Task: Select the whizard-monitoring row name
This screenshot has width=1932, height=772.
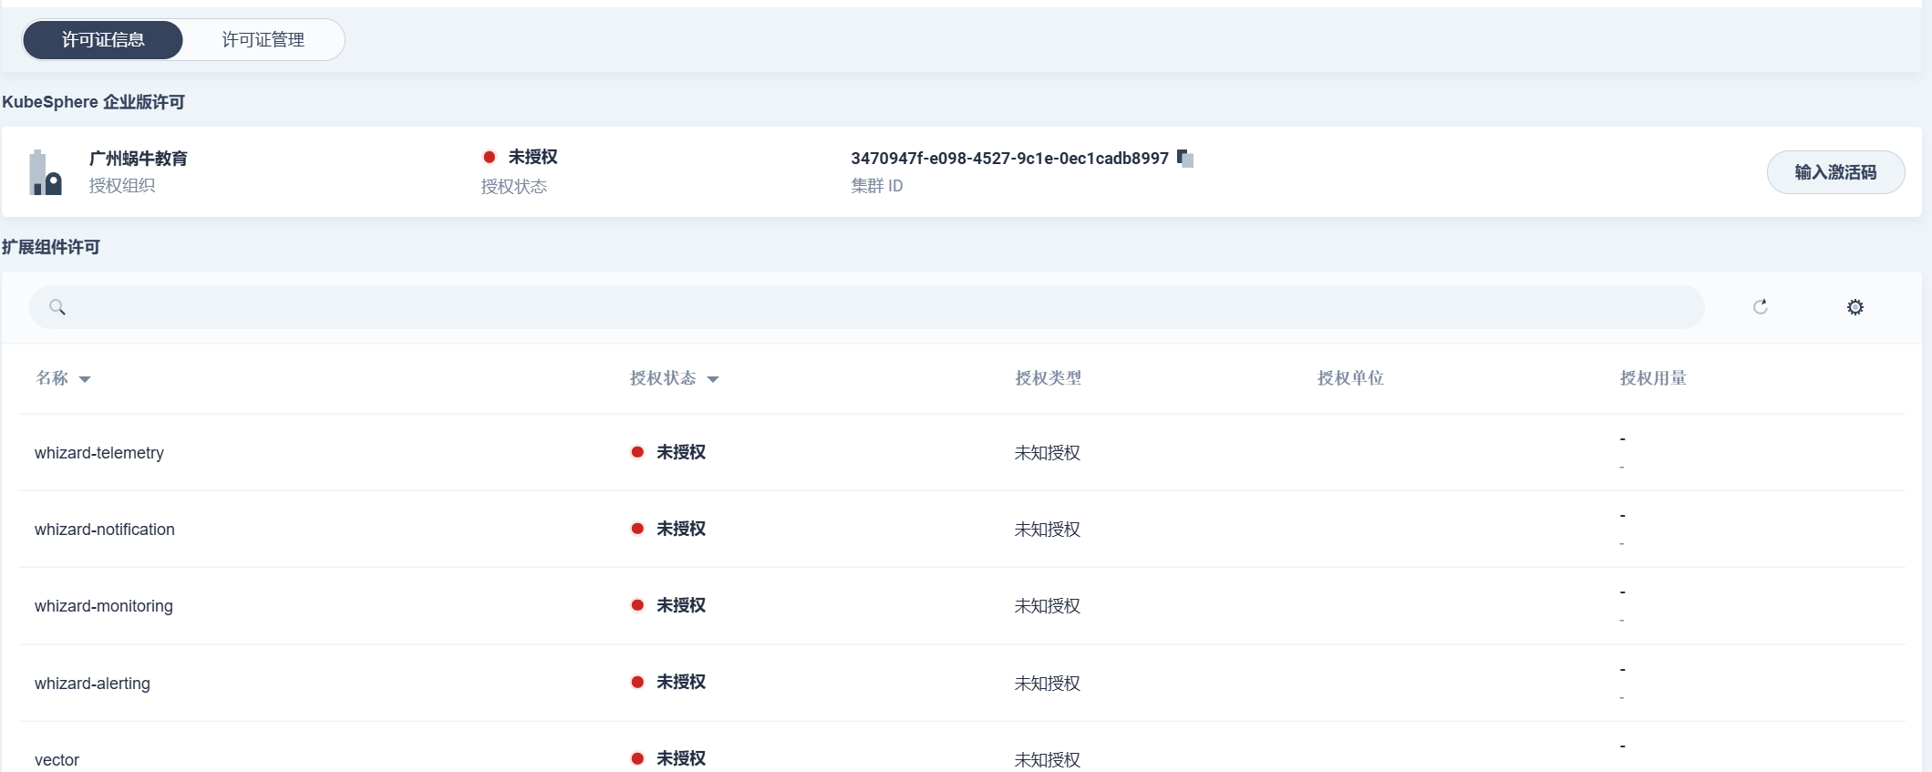Action: point(104,606)
